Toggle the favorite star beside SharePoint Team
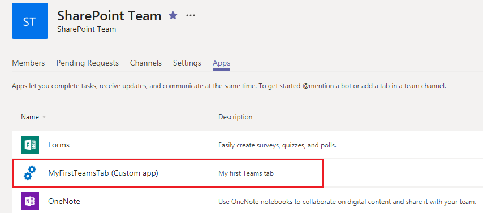This screenshot has height=213, width=483. [x=173, y=15]
